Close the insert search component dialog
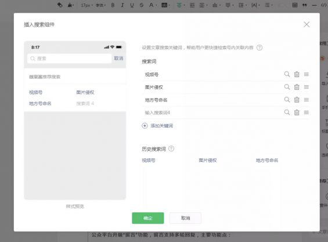Viewport: 328px width, 242px height. tap(307, 24)
